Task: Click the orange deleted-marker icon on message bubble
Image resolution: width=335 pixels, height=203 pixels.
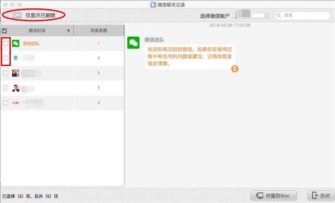Action: coord(234,69)
